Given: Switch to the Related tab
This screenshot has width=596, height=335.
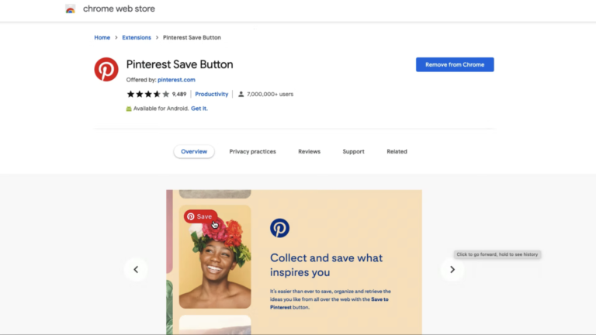Looking at the screenshot, I should pyautogui.click(x=397, y=151).
